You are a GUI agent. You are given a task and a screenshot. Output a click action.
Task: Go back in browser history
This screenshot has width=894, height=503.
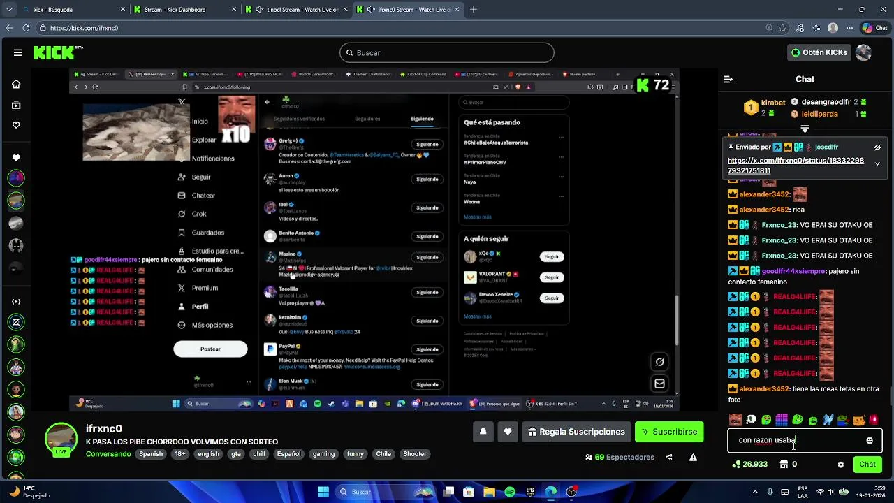pyautogui.click(x=9, y=28)
